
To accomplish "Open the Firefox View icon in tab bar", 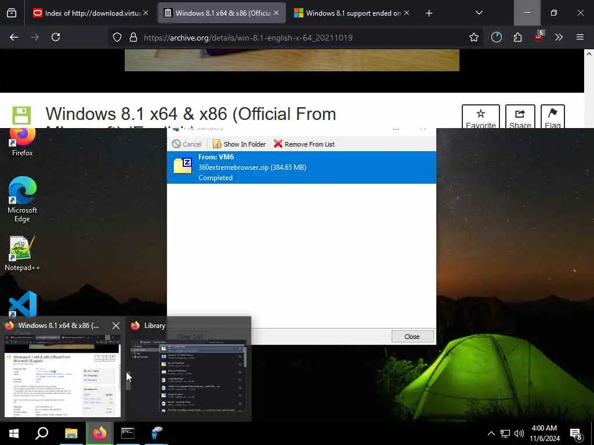I will [12, 13].
